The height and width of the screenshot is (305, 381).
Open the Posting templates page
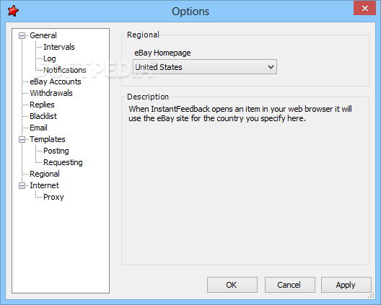coord(56,151)
